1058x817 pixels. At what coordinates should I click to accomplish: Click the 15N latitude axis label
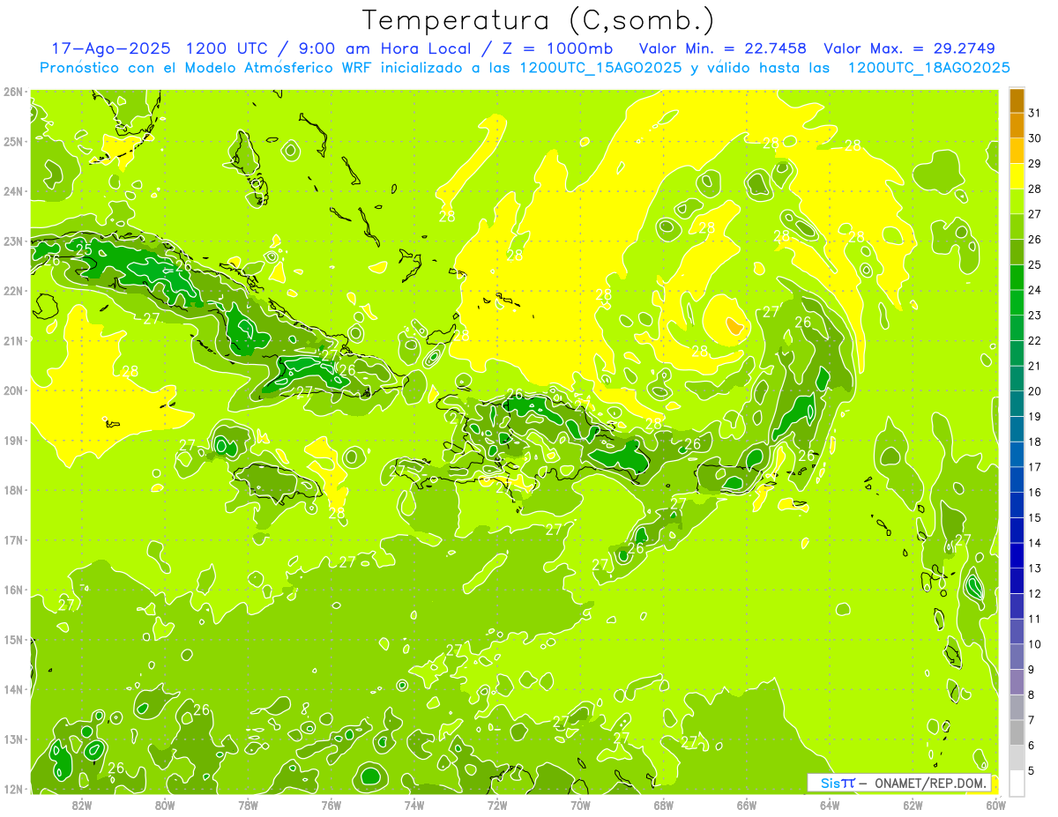(13, 639)
